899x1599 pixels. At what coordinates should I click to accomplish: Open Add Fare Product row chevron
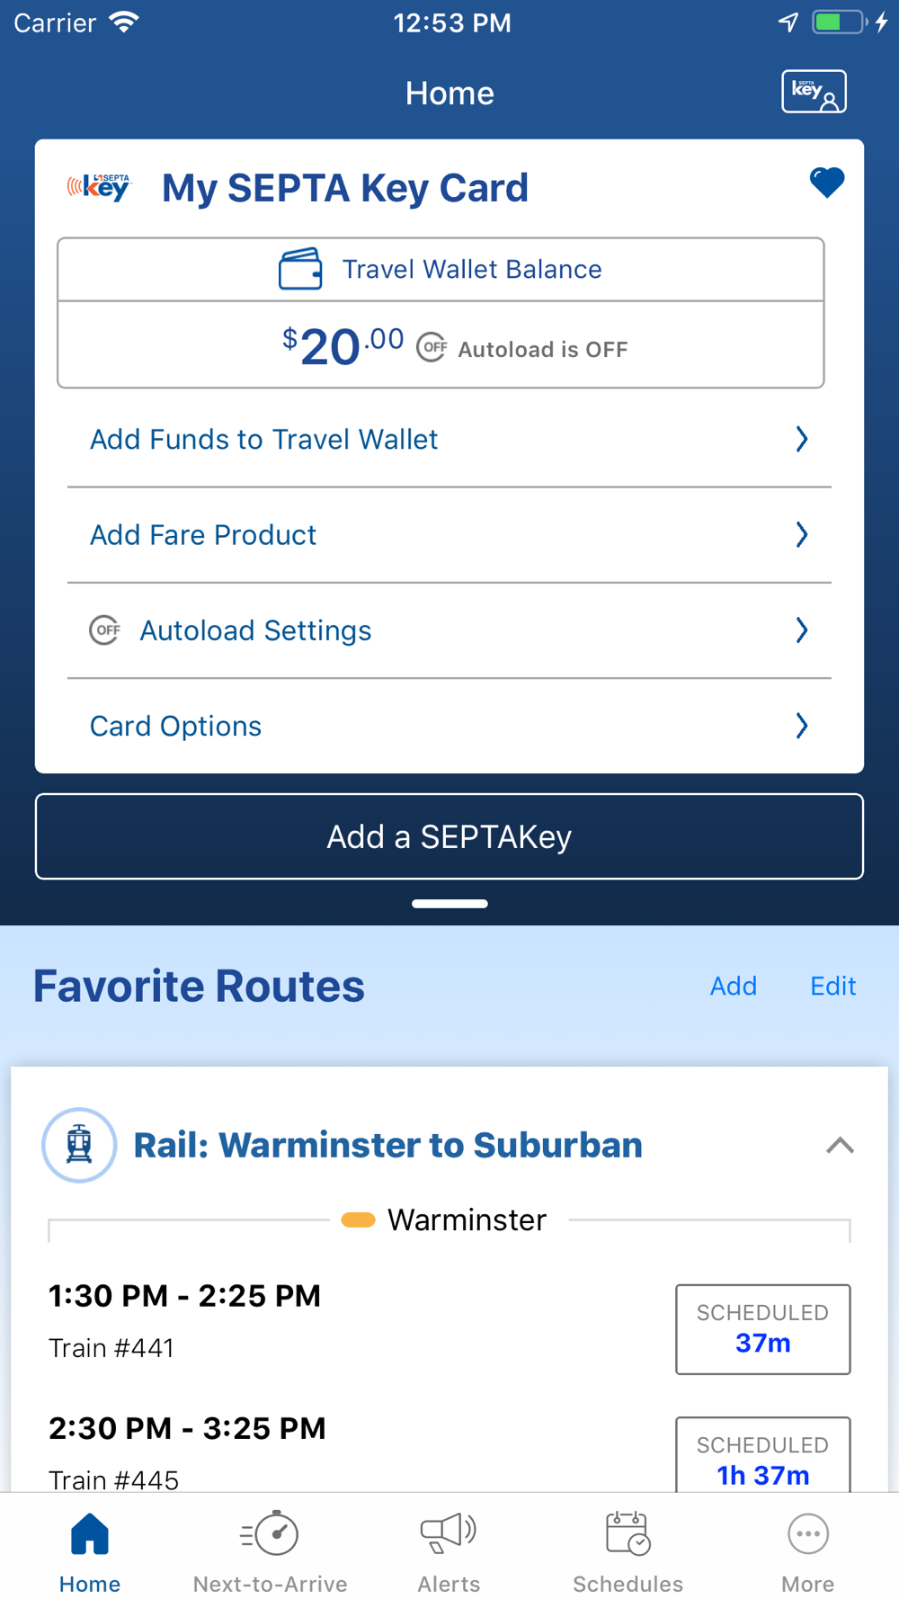coord(801,535)
